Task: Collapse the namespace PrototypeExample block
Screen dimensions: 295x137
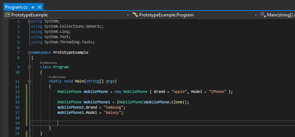Action: [x=29, y=53]
